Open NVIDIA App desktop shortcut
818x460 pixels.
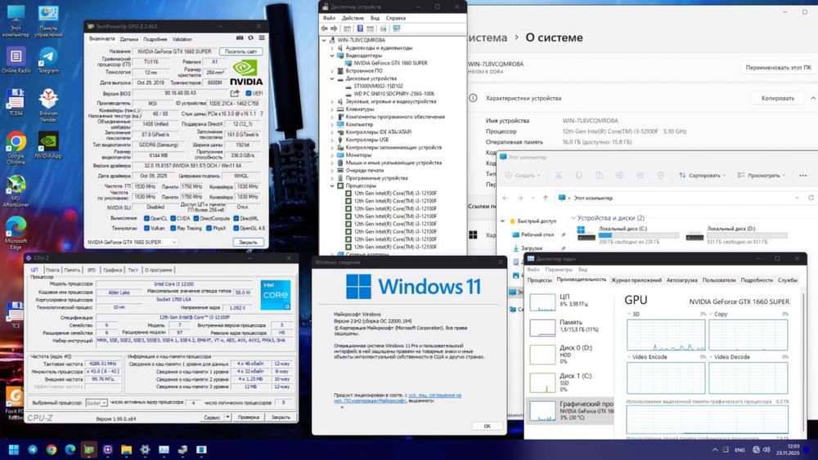tap(48, 145)
